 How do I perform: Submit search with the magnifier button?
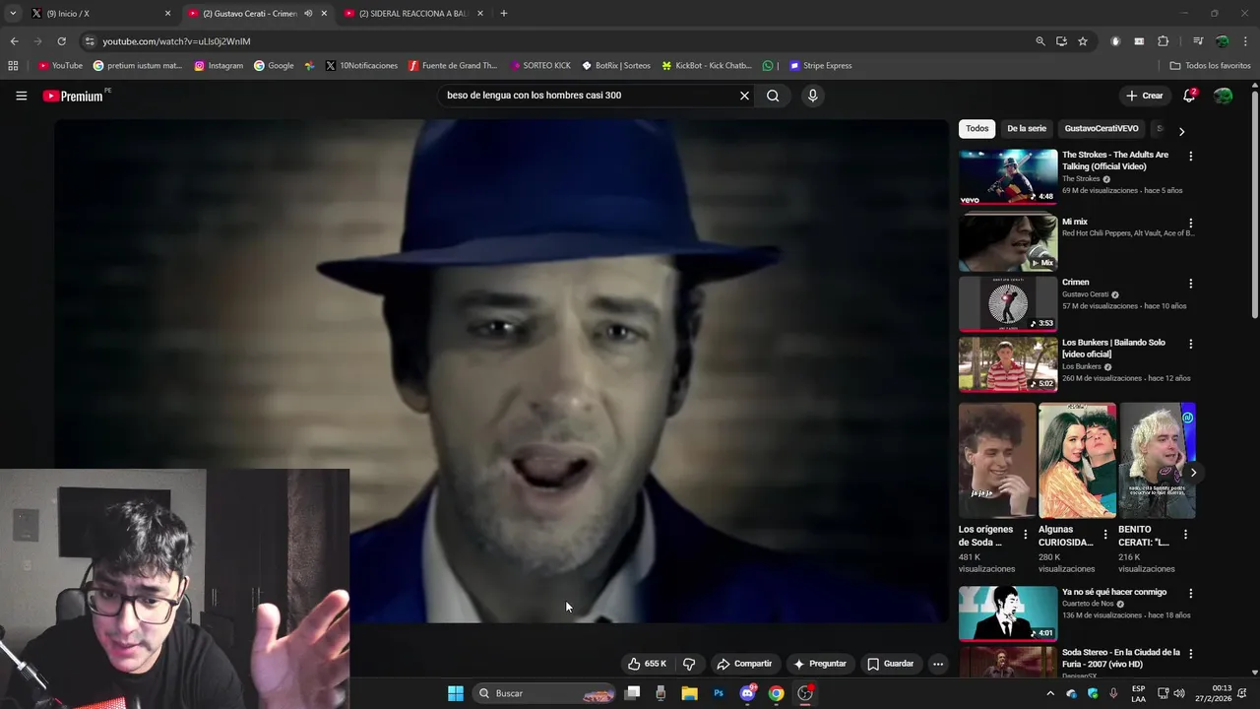[x=773, y=96]
